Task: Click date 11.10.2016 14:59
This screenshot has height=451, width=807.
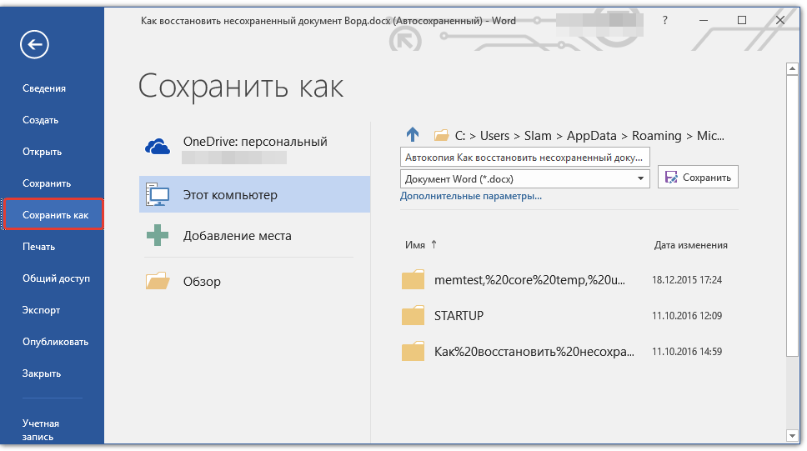Action: (x=687, y=351)
